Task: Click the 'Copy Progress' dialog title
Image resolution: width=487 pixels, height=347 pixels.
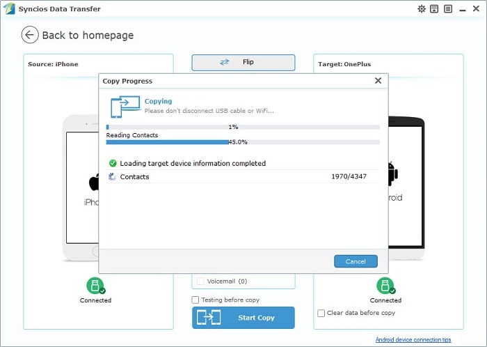Action: pyautogui.click(x=127, y=81)
